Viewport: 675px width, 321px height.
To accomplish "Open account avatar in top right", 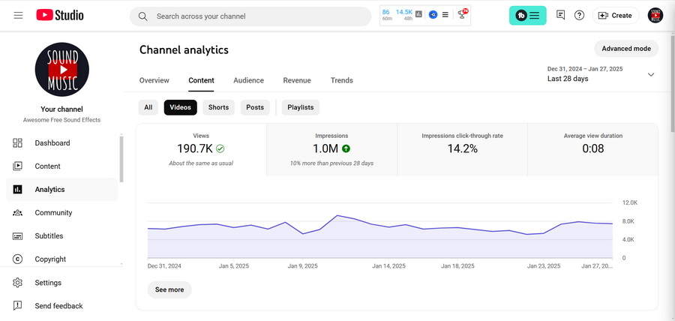I will point(655,16).
